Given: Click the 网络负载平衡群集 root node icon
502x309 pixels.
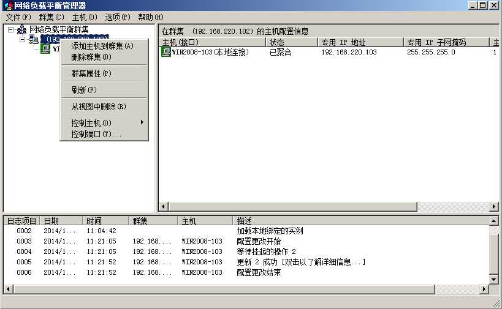Looking at the screenshot, I should tap(21, 30).
